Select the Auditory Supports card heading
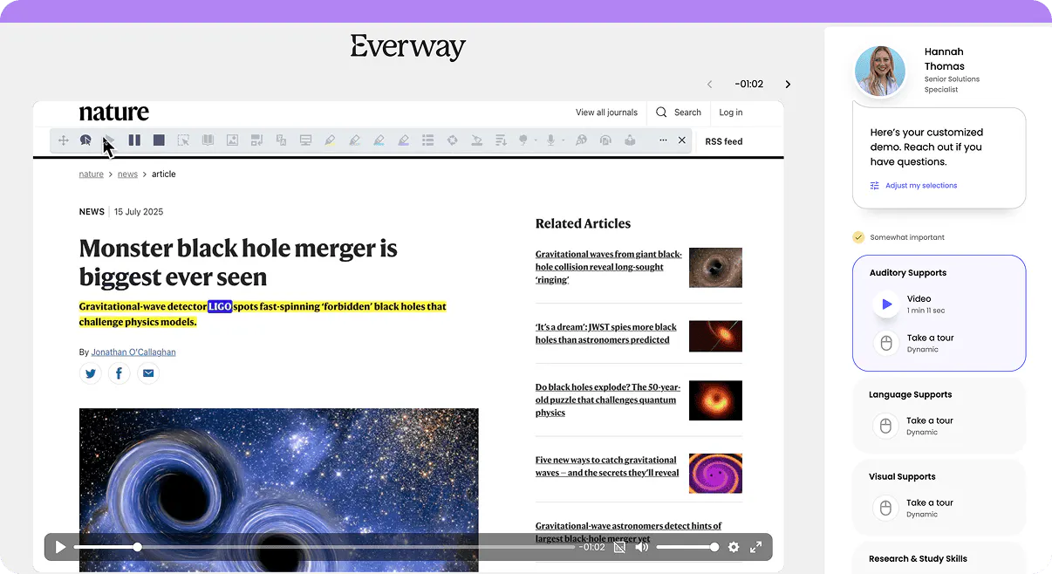The image size is (1052, 574). 907,273
